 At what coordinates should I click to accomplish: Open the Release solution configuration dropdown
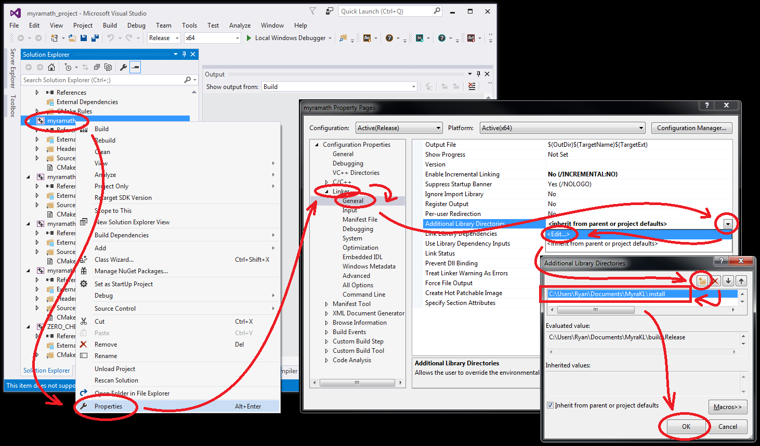(177, 38)
